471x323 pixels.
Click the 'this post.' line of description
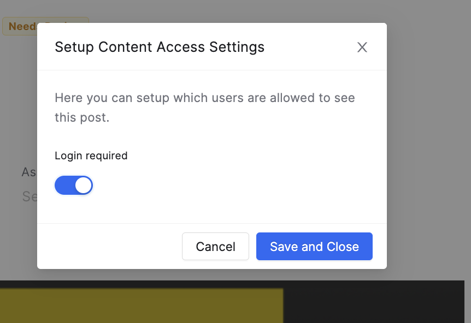82,117
